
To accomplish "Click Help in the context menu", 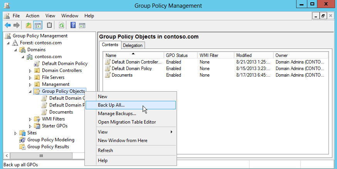I will pyautogui.click(x=131, y=161).
